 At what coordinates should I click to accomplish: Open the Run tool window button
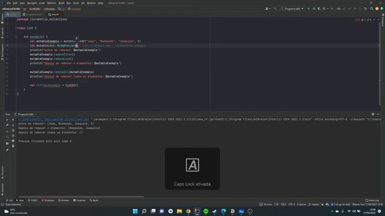click(x=20, y=200)
